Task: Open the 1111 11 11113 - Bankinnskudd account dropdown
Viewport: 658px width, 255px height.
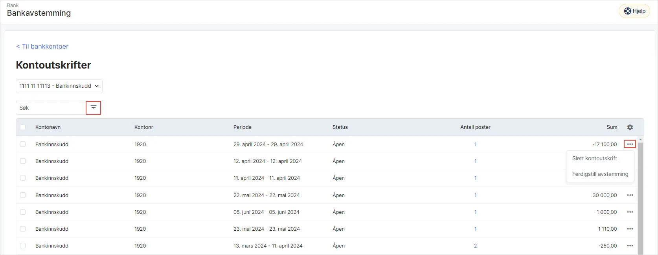Action: 59,86
